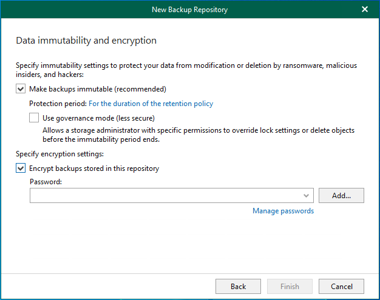The width and height of the screenshot is (380, 300).
Task: Click the 'Make backups immutable (recommended)' label text
Action: (x=97, y=89)
